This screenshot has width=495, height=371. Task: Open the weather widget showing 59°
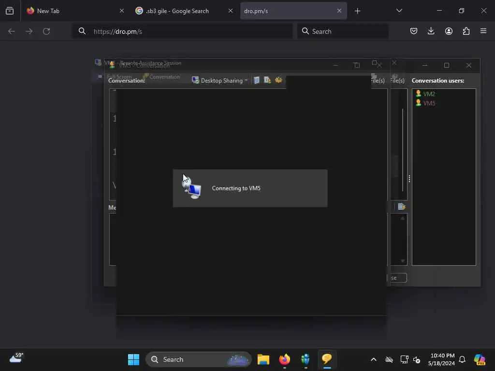pos(16,358)
